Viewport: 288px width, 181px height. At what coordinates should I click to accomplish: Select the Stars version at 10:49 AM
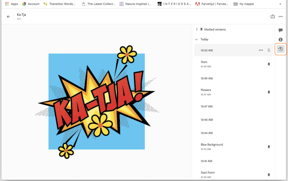click(233, 64)
